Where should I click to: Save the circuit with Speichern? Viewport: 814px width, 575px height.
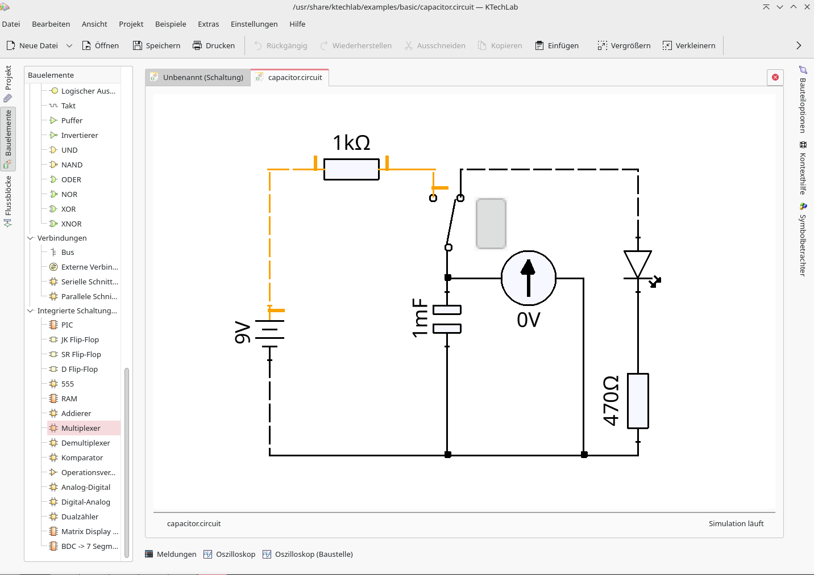[157, 45]
